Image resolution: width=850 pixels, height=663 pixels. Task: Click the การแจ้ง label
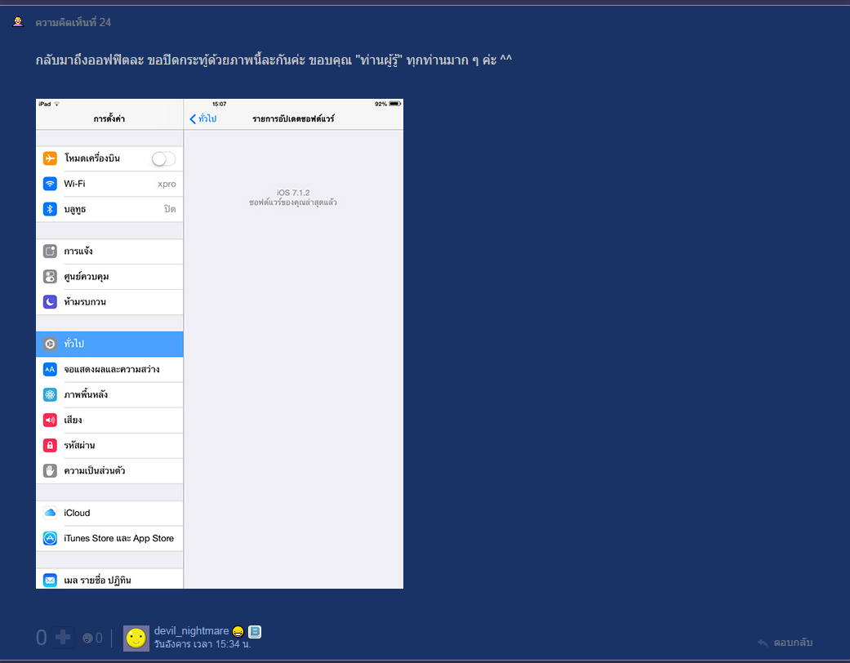(x=78, y=251)
